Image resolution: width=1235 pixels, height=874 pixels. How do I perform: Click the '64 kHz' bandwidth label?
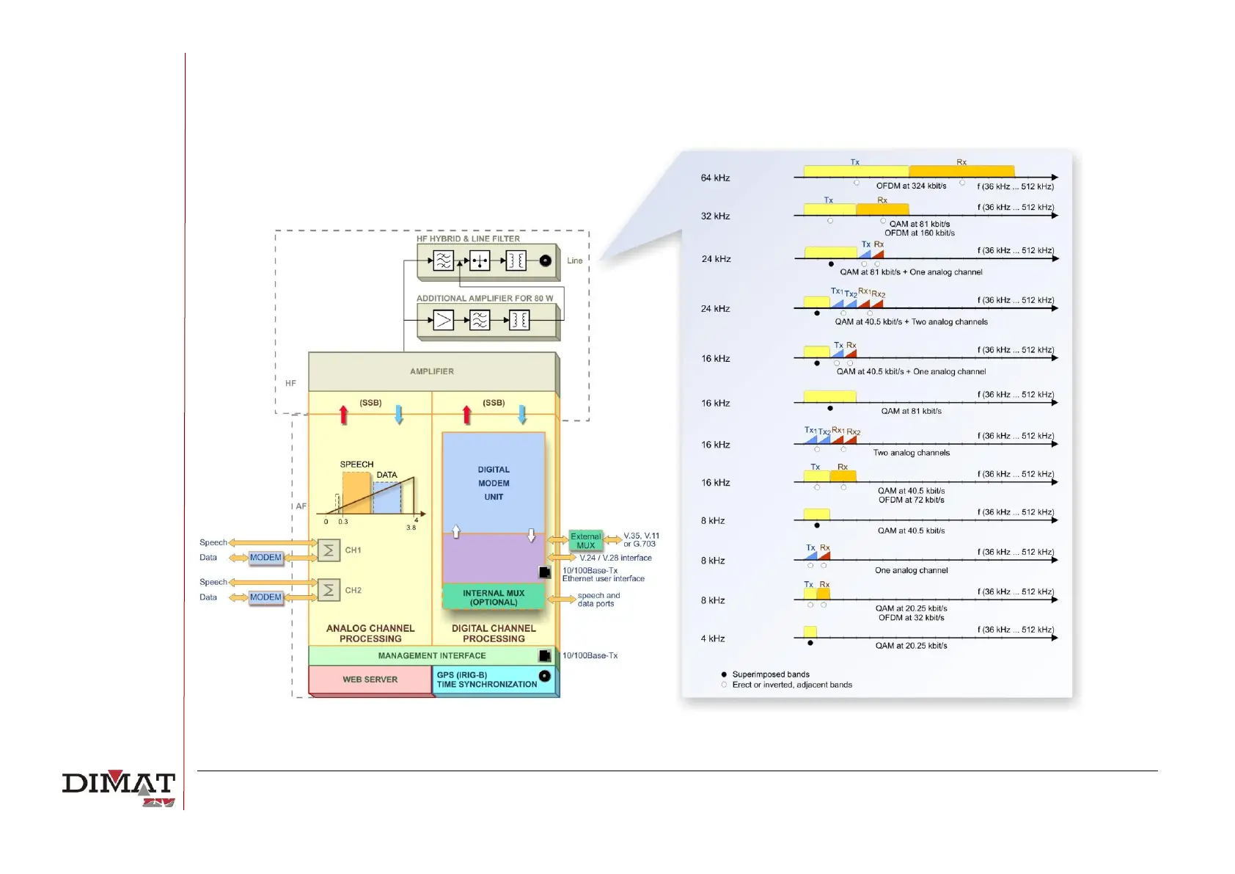715,178
